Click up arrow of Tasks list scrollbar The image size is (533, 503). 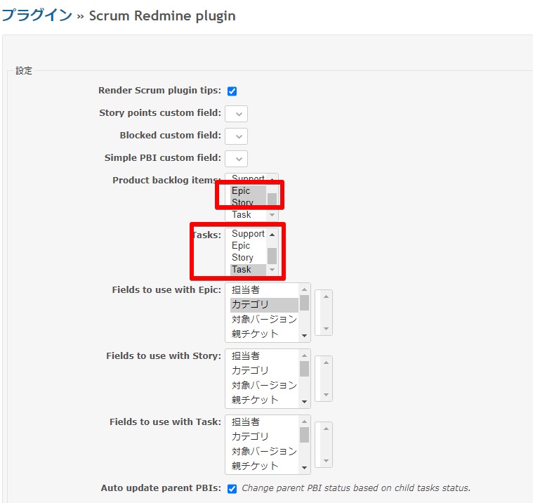coord(272,235)
